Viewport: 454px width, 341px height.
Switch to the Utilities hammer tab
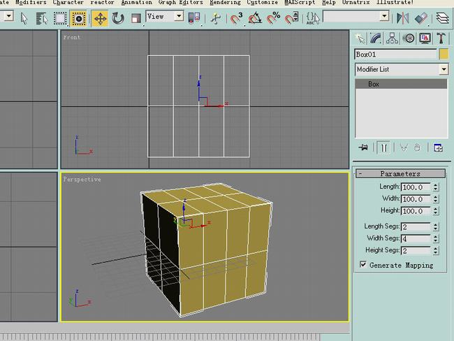point(441,38)
